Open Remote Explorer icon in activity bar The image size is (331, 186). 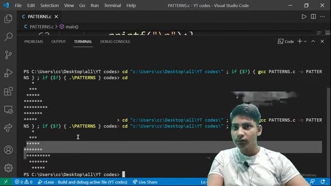coord(8,110)
